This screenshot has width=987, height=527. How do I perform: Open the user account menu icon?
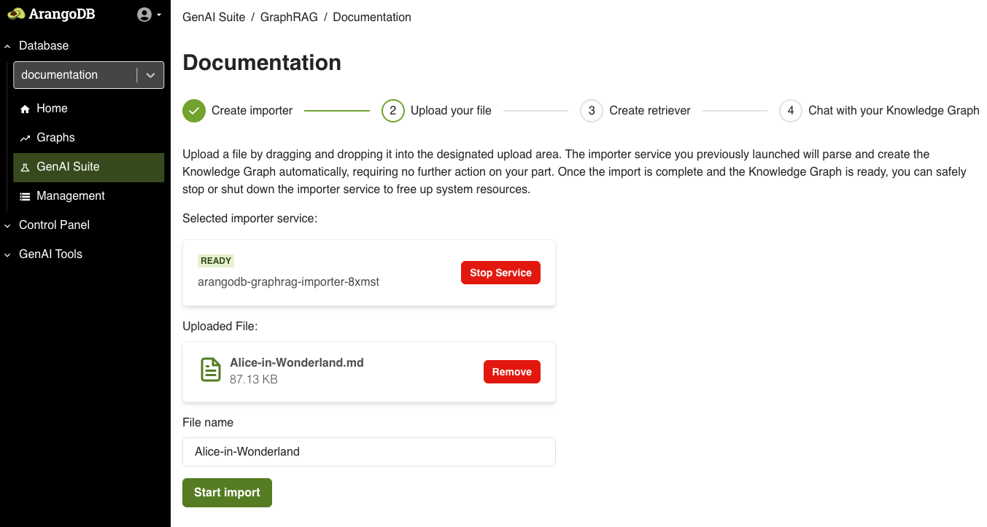pyautogui.click(x=144, y=15)
